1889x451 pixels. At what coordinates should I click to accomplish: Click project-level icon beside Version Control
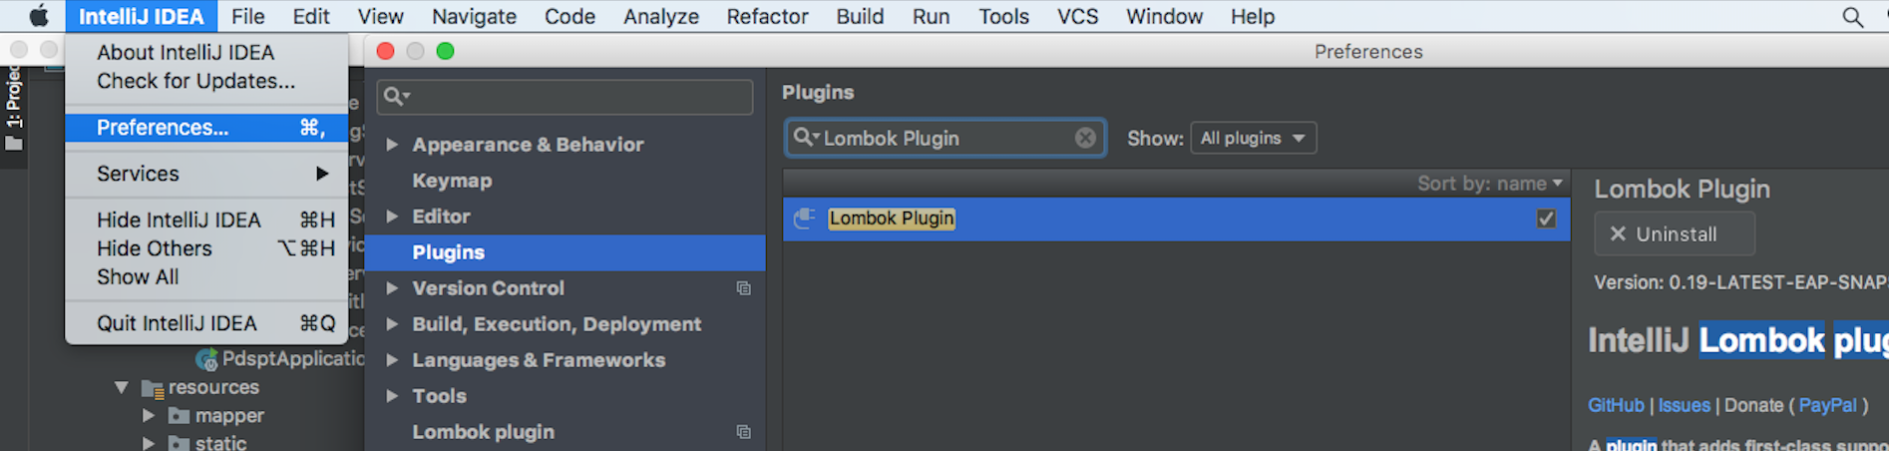point(743,288)
